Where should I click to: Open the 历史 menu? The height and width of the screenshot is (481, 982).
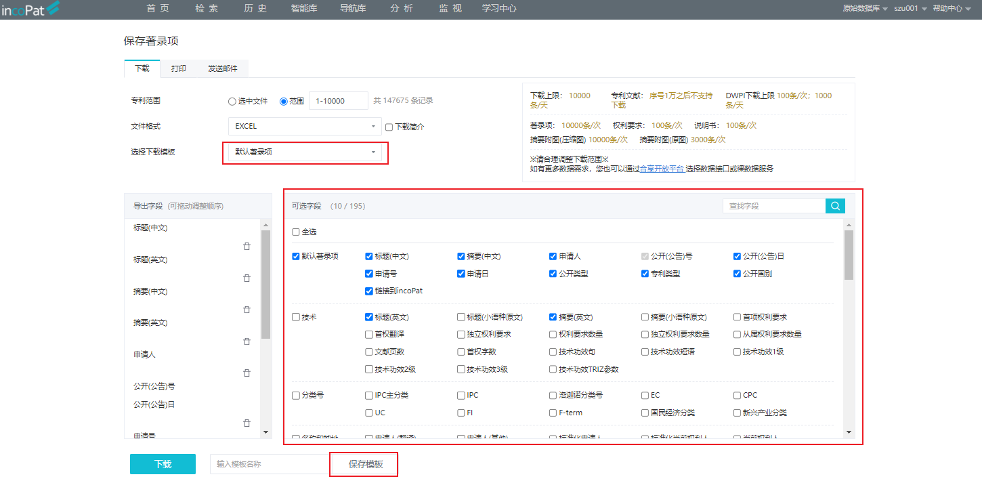pos(255,9)
